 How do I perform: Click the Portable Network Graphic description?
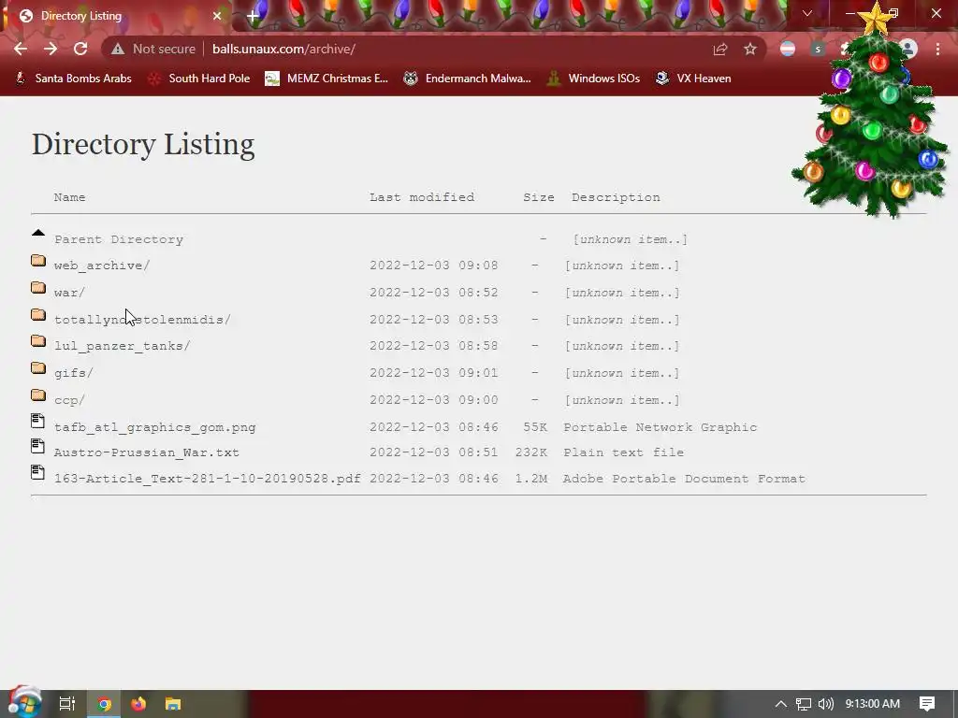point(660,427)
